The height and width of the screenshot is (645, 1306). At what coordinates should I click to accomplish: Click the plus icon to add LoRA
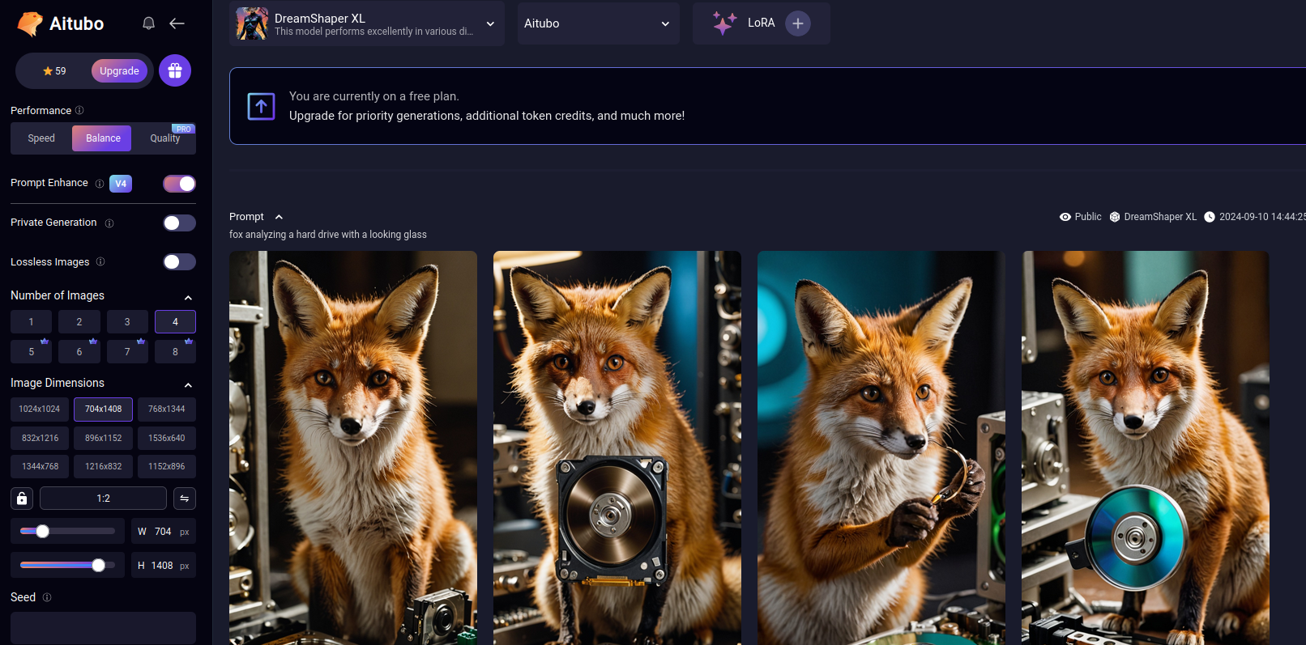click(797, 23)
